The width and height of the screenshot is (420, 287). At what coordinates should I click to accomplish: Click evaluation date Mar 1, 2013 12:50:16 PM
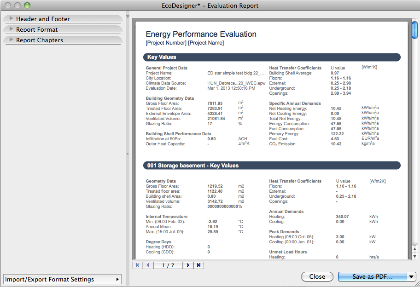coord(231,88)
